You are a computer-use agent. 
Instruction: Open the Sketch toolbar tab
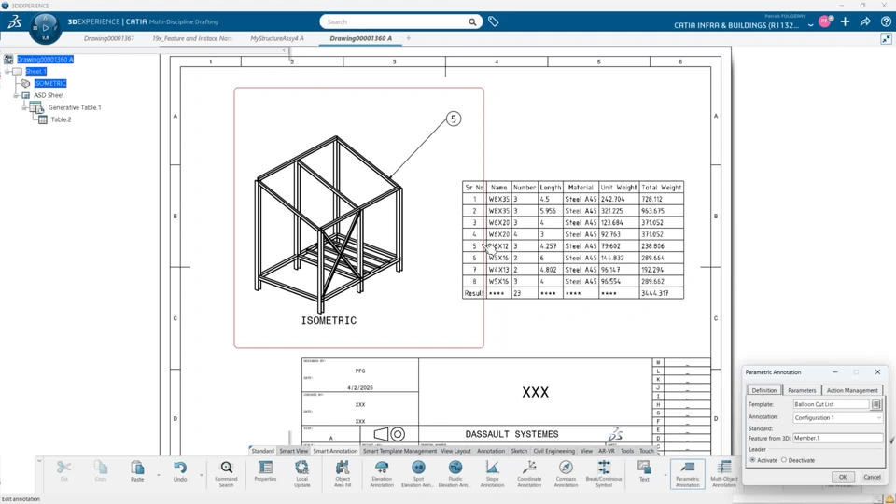pyautogui.click(x=519, y=451)
